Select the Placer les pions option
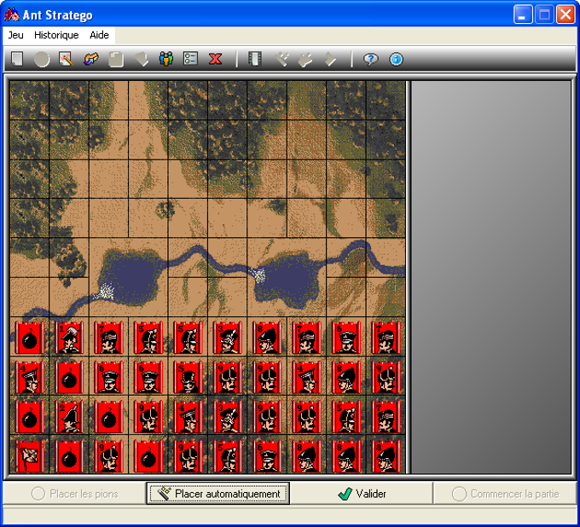The image size is (580, 527). (x=74, y=494)
